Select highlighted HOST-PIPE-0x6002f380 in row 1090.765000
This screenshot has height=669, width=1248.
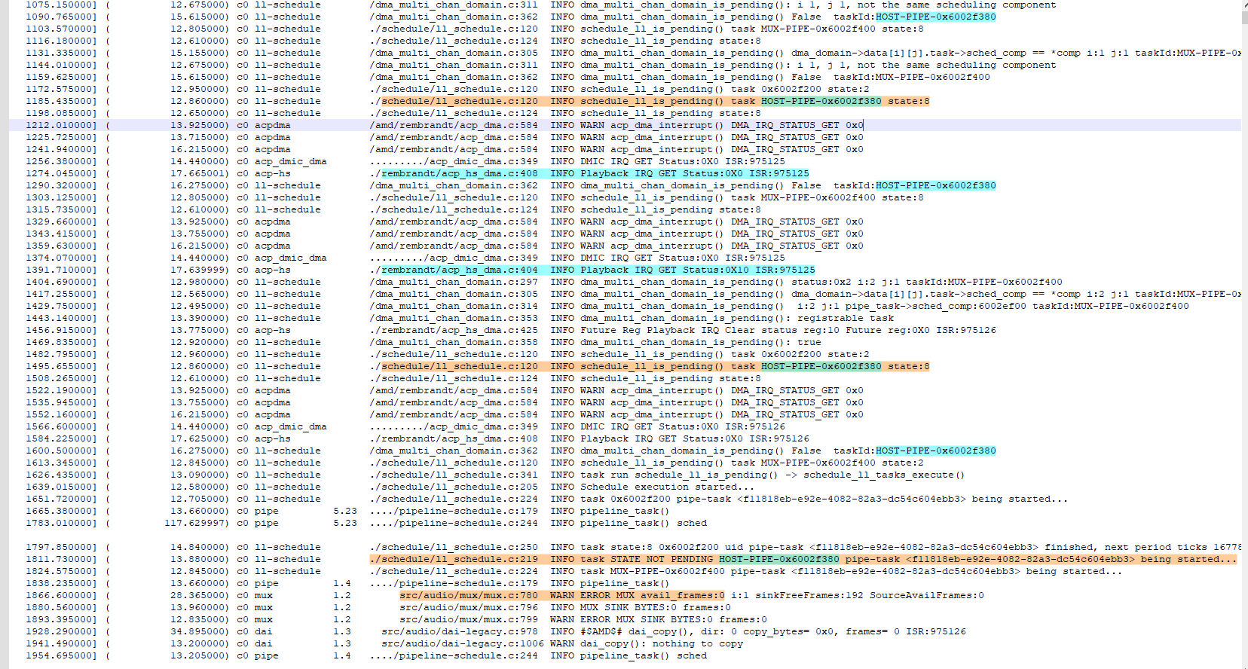tap(935, 17)
